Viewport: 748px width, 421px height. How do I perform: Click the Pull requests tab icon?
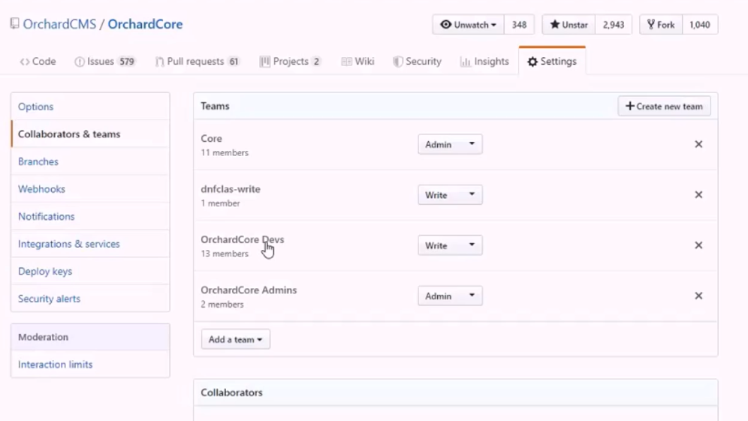[160, 62]
